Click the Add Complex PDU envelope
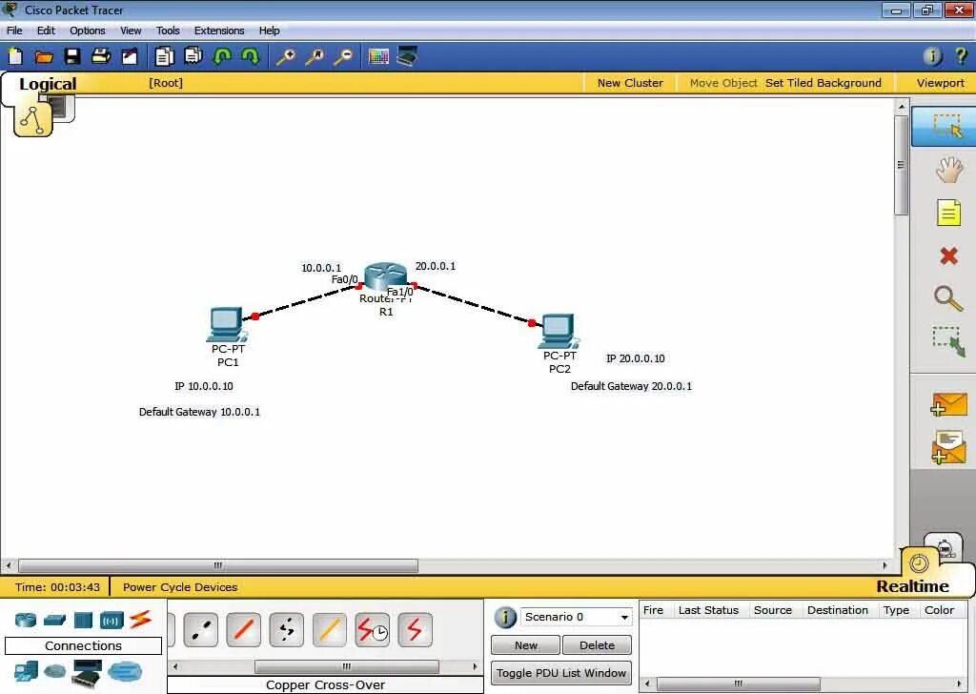This screenshot has height=694, width=976. (948, 448)
